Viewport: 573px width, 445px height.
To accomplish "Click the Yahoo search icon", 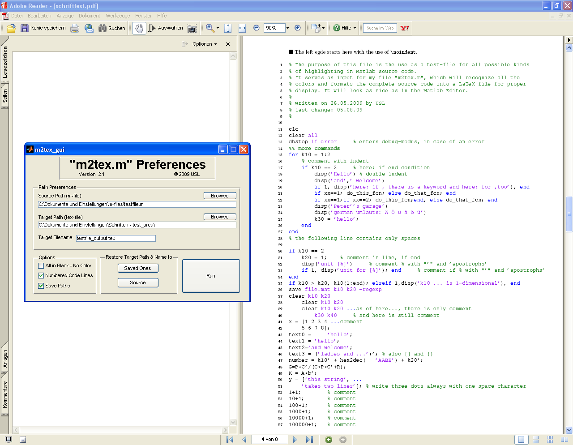I will click(405, 28).
